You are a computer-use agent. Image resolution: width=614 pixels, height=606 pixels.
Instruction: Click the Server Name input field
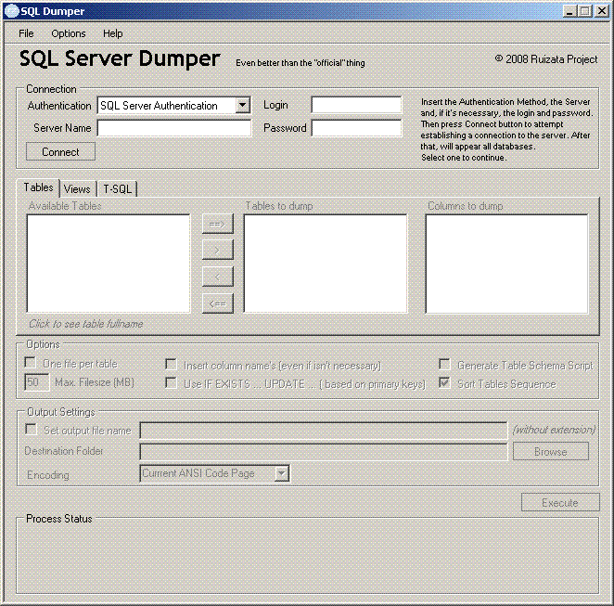coord(174,128)
